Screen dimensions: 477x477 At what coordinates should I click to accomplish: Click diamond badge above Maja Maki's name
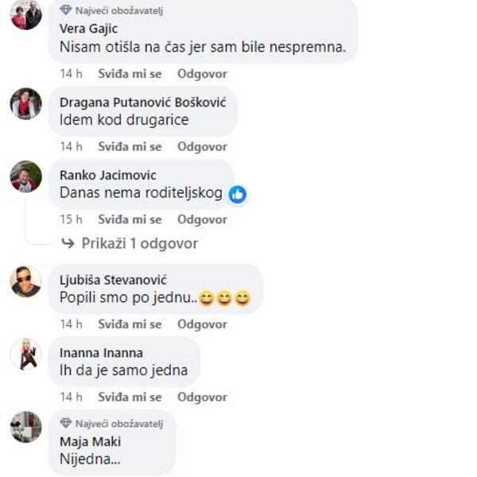65,423
